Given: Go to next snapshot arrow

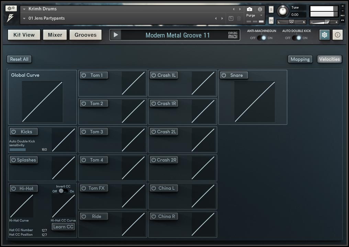Looking at the screenshot, I should 222,19.
